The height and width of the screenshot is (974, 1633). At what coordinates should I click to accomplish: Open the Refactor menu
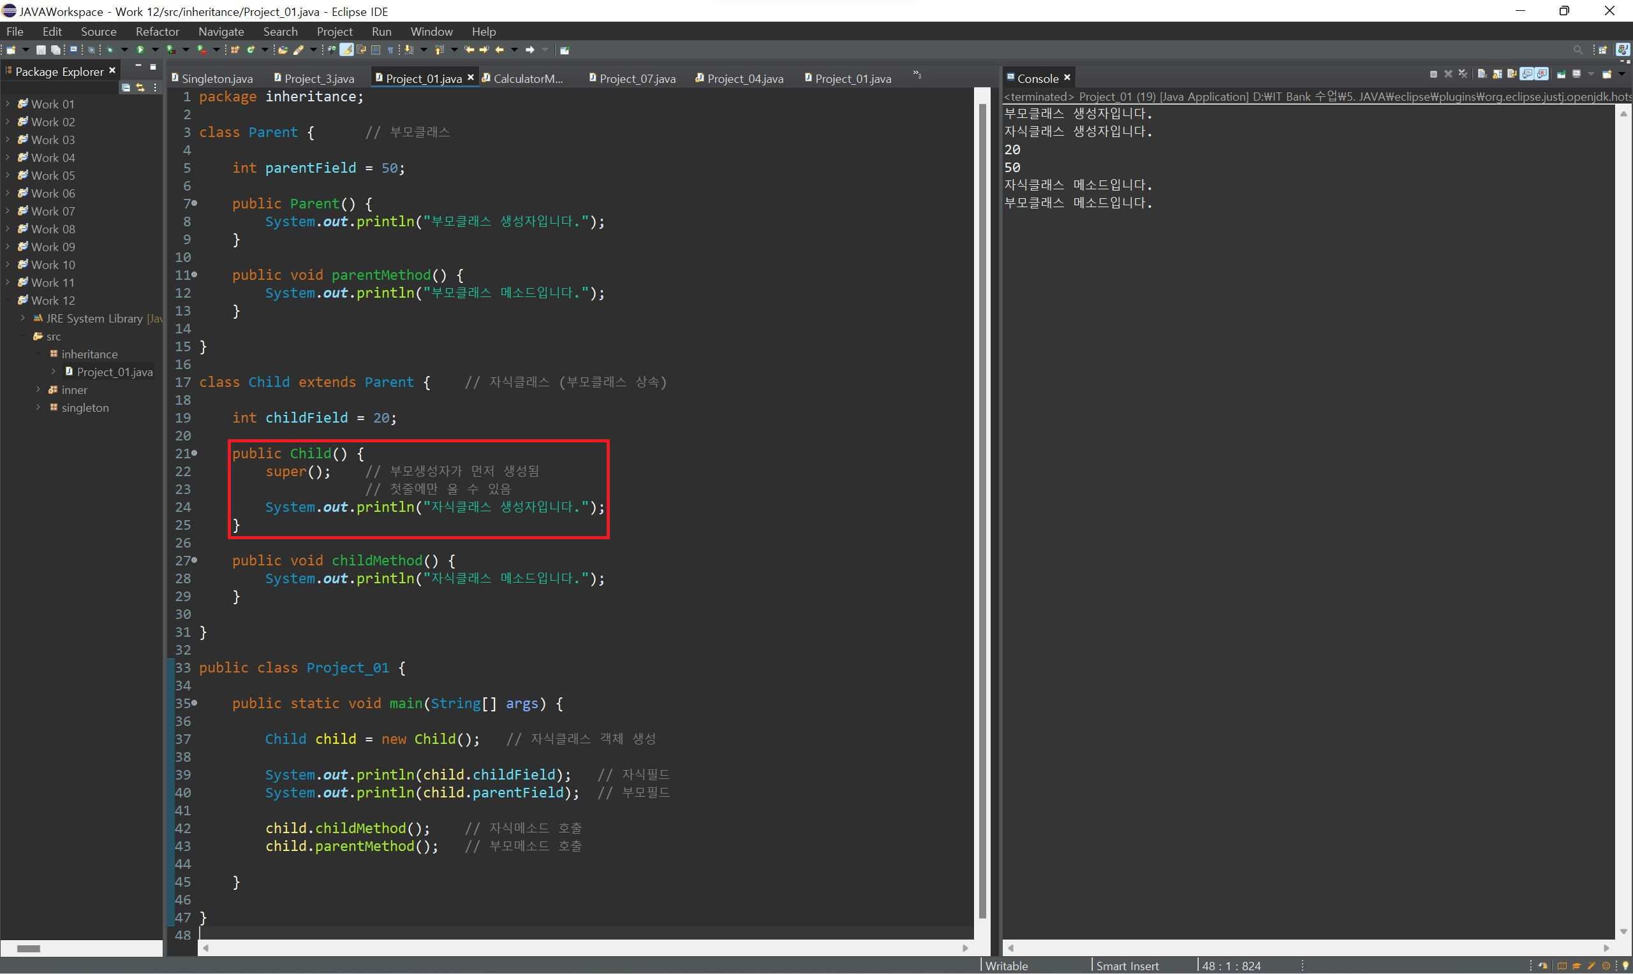pyautogui.click(x=157, y=31)
